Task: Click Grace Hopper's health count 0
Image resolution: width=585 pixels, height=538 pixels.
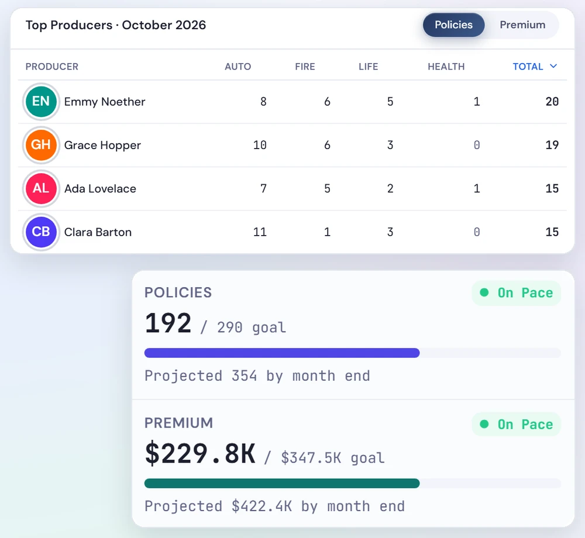Action: pyautogui.click(x=477, y=145)
